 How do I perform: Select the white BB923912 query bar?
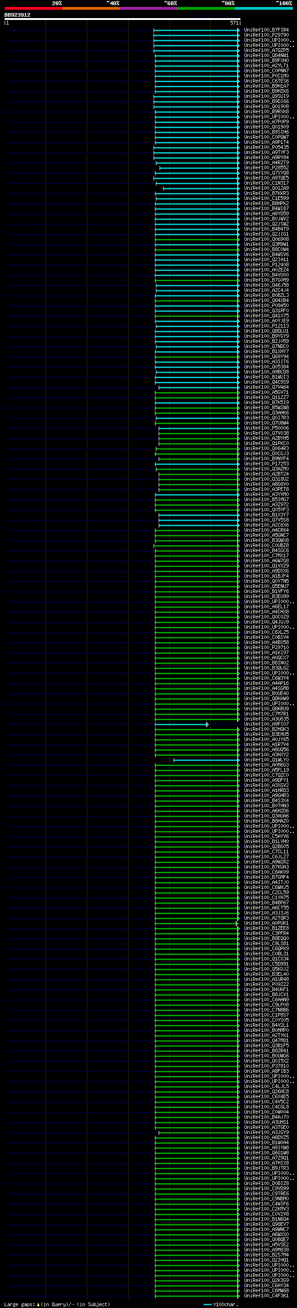click(123, 19)
